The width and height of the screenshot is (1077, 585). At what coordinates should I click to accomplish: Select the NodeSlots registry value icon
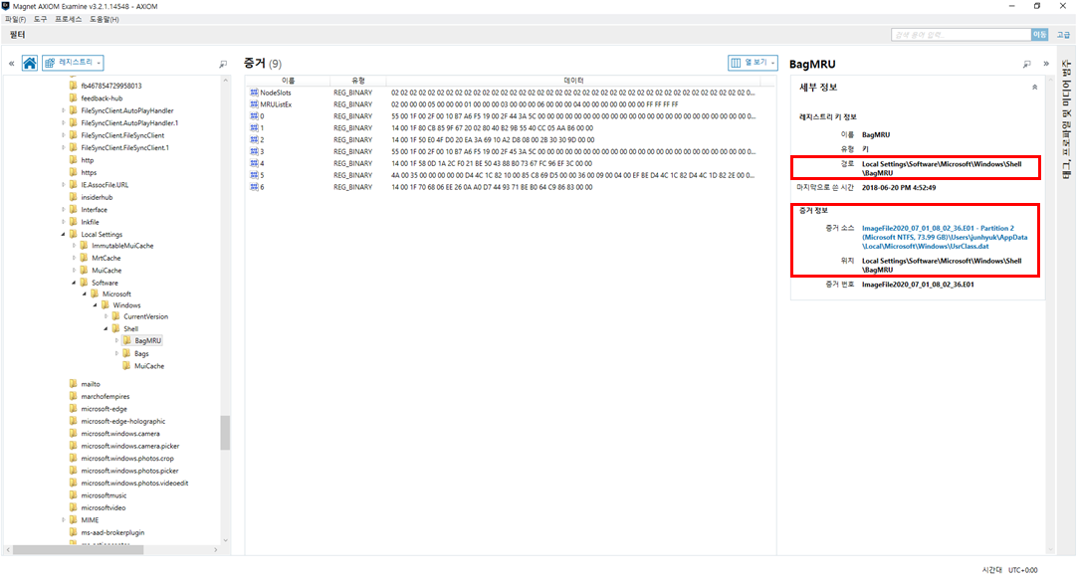point(254,93)
